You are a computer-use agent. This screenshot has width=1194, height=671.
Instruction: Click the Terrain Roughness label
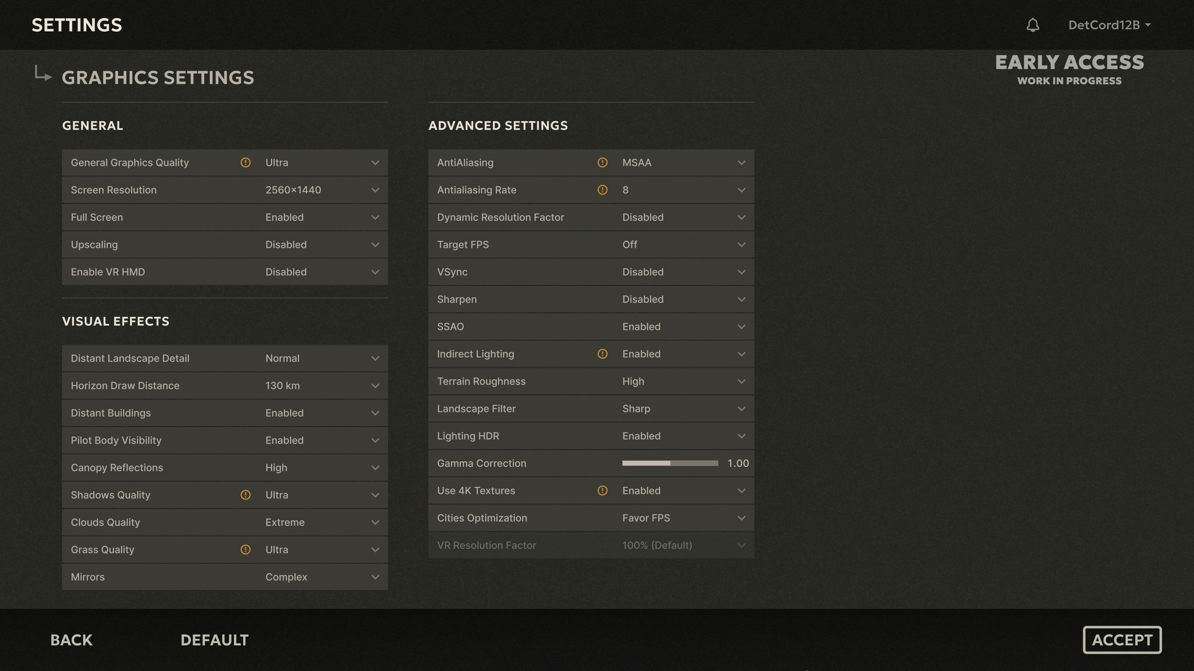tap(481, 381)
